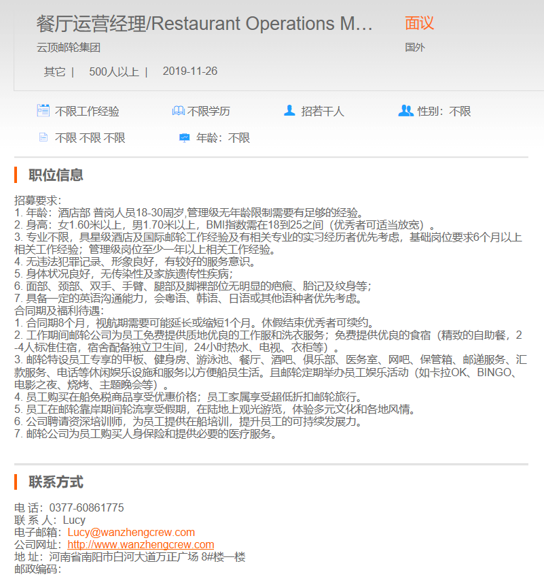Click the 职位信息 section heading

point(56,175)
